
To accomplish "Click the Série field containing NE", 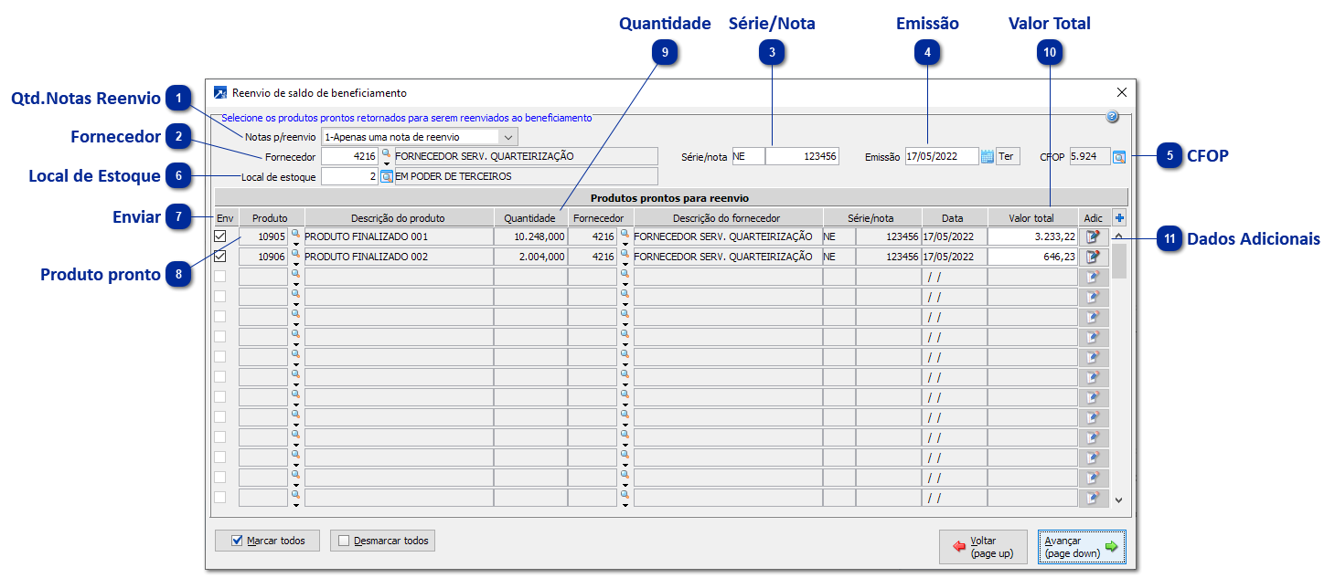I will coord(748,157).
